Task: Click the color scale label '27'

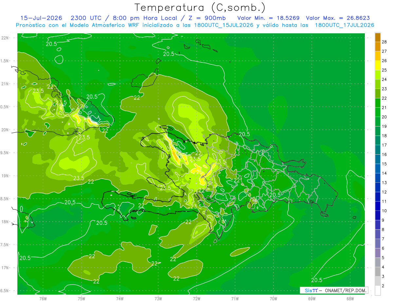Action: 384,51
